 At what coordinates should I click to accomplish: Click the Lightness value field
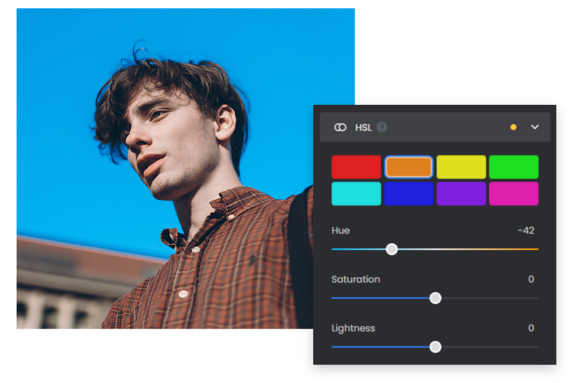pos(531,328)
